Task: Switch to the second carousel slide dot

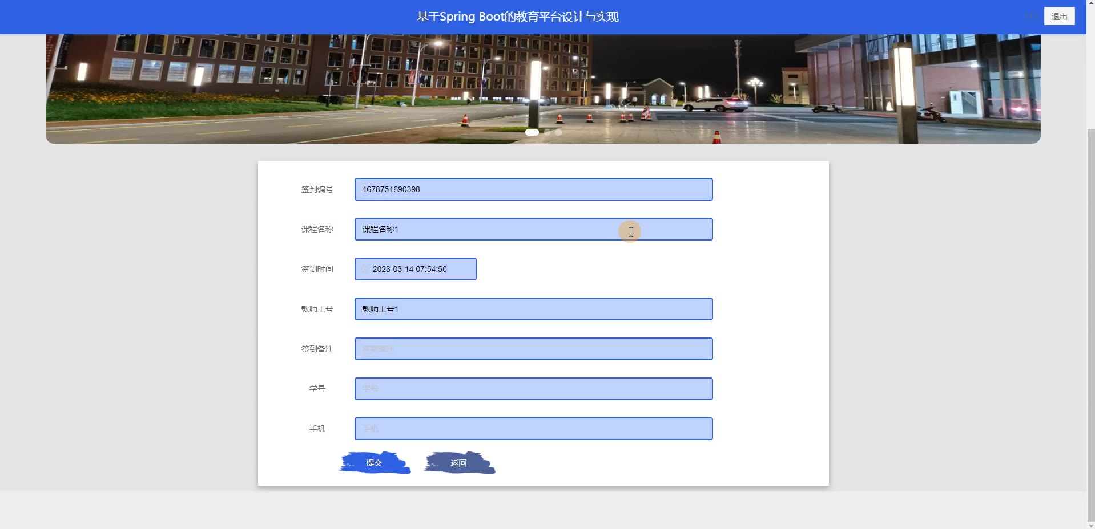Action: coord(547,132)
